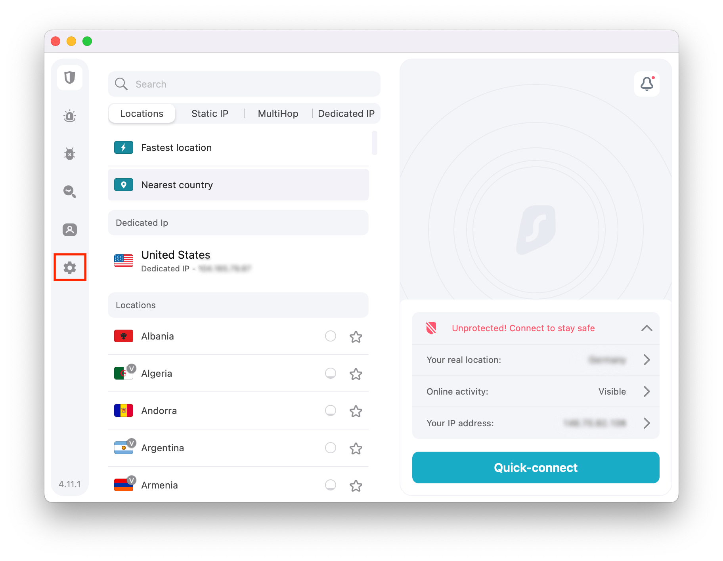This screenshot has height=561, width=723.
Task: Open the VPN shield panel in sidebar
Action: tap(70, 78)
